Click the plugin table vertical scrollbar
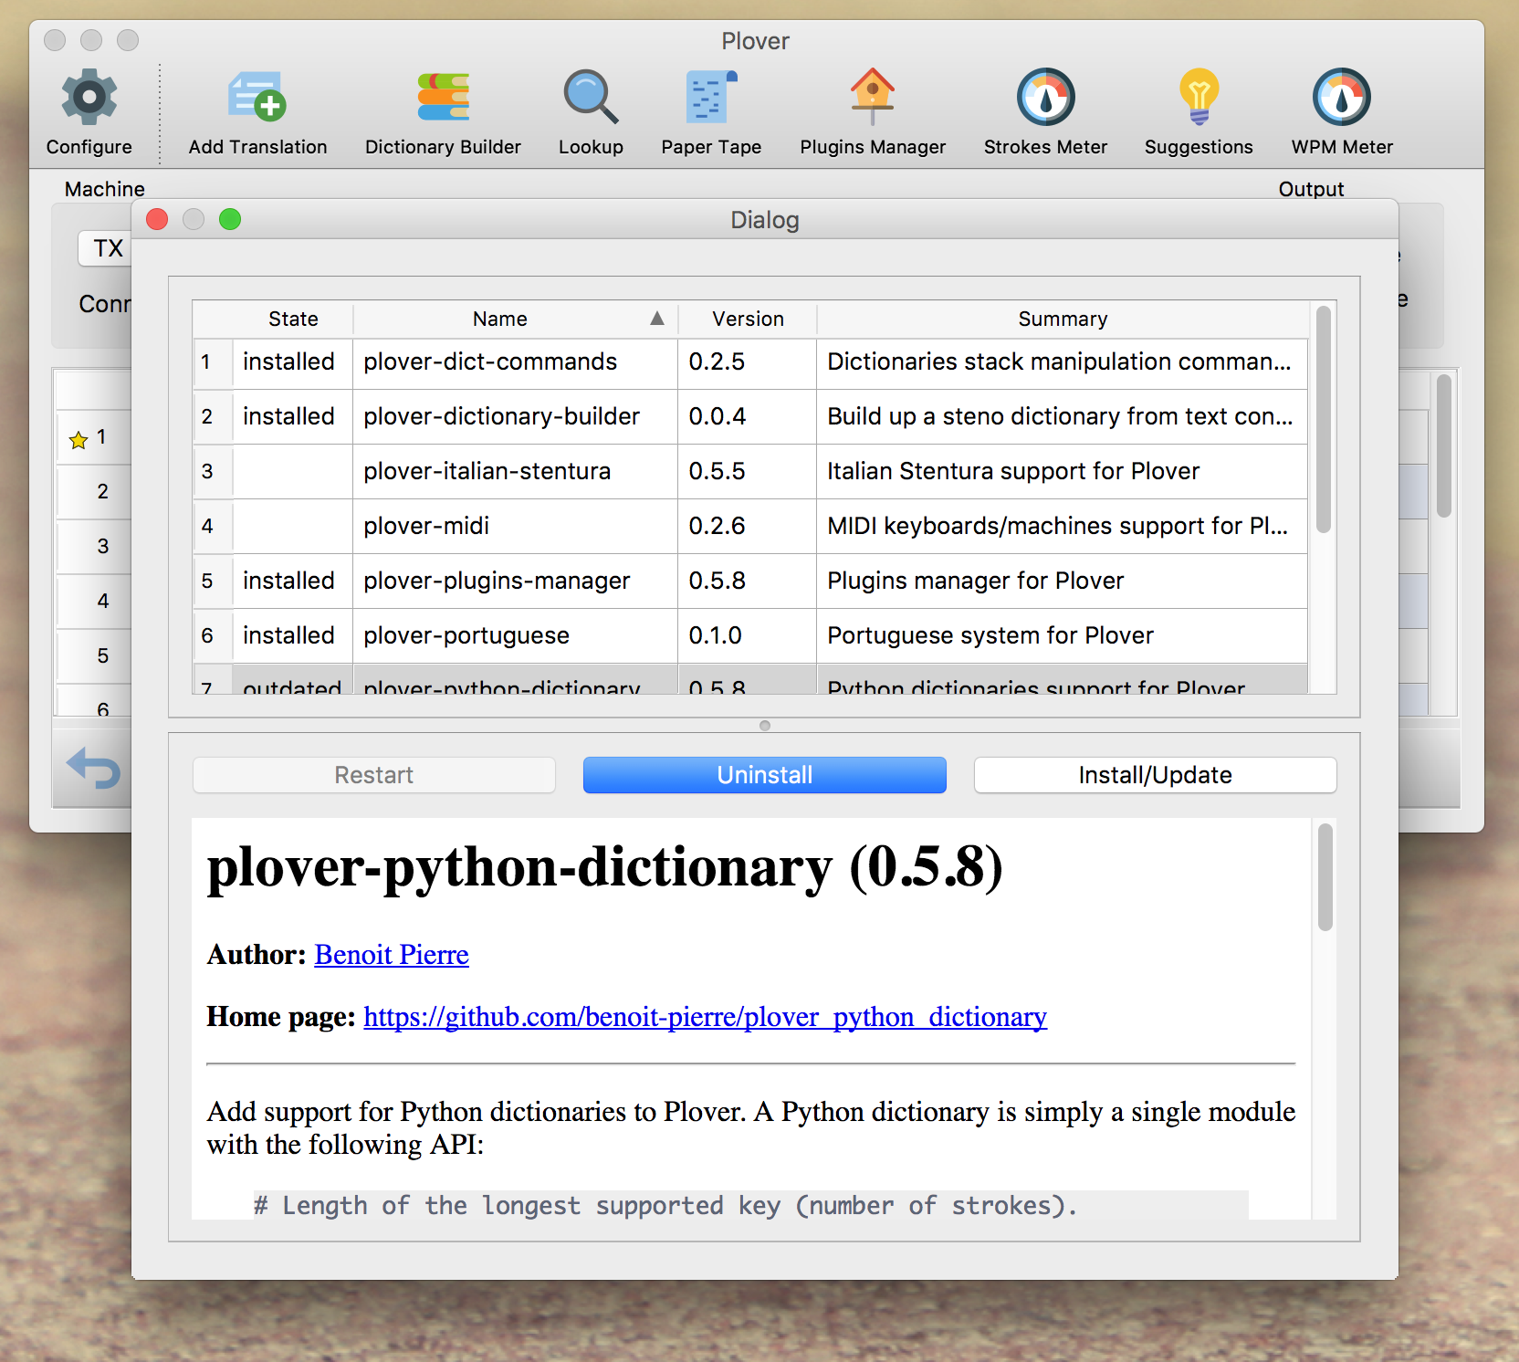 pos(1323,420)
